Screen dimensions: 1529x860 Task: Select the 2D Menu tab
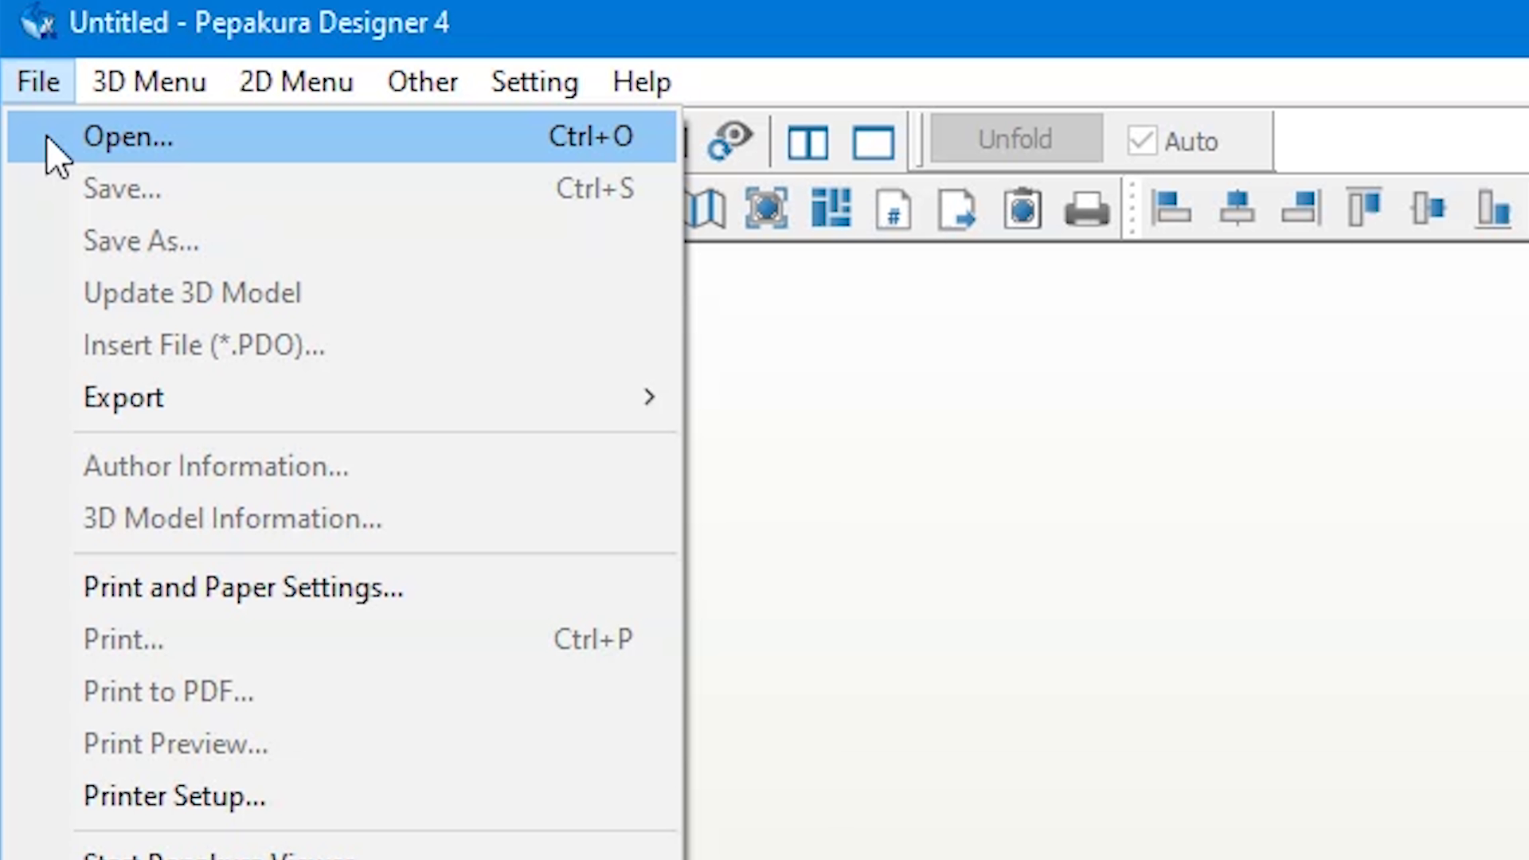pos(296,81)
